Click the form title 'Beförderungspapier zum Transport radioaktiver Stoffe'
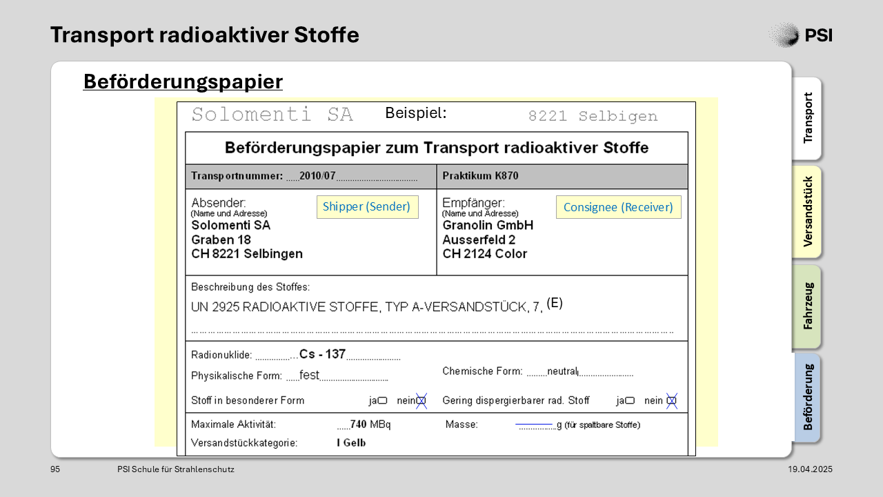 437,148
